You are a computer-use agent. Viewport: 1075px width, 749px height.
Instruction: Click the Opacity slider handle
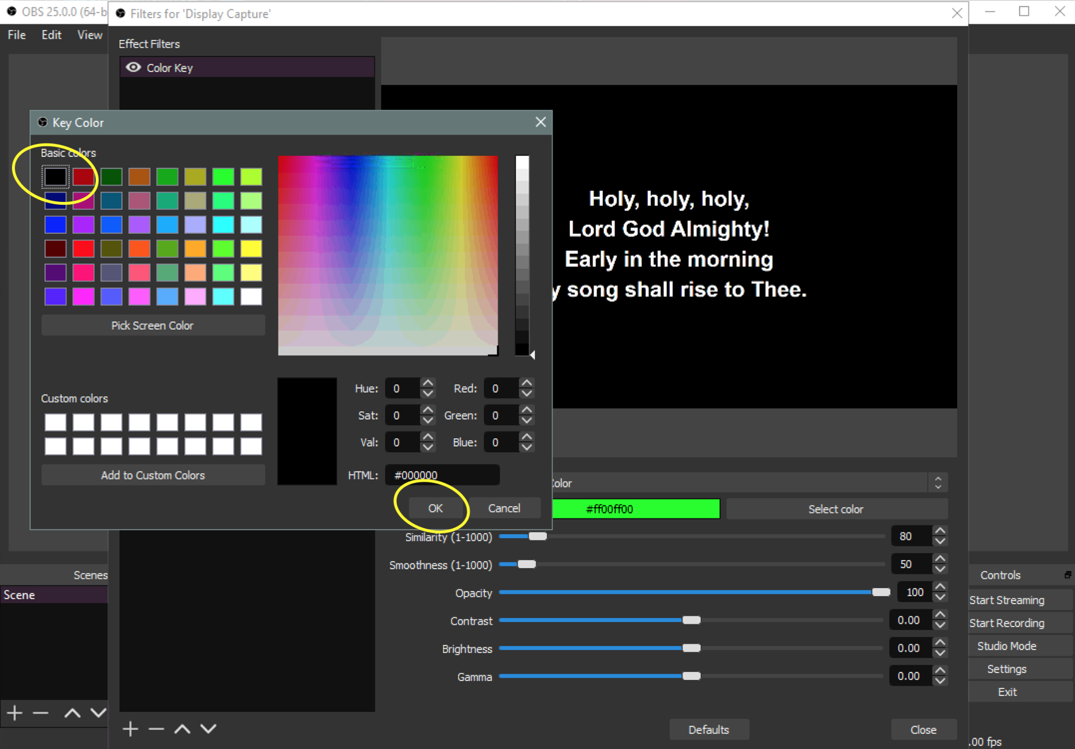(881, 592)
